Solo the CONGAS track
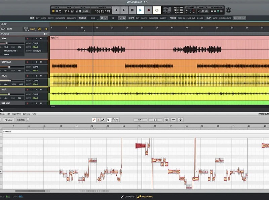 pos(36,62)
